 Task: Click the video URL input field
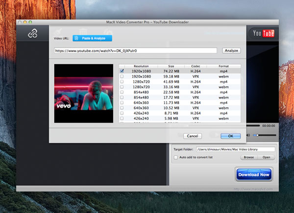[135, 50]
